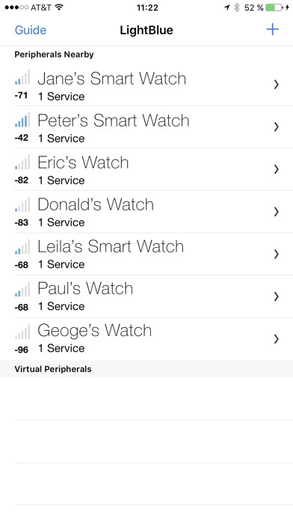Tap Bluetooth icon in the status bar
The height and width of the screenshot is (521, 293).
coord(237,7)
